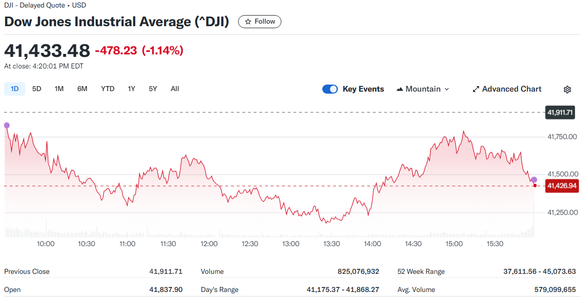Open the Mountain chart type dropdown chevron
Screen dimensions: 582x297
click(446, 89)
